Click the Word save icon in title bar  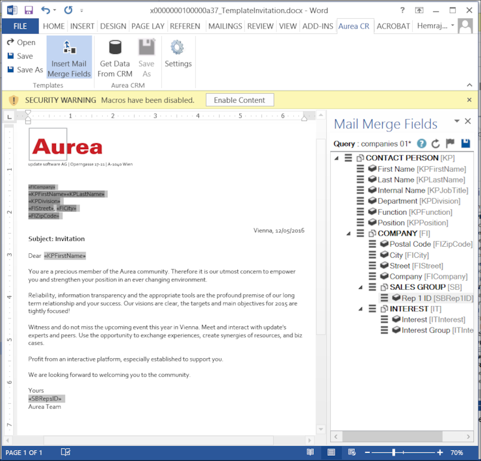29,10
